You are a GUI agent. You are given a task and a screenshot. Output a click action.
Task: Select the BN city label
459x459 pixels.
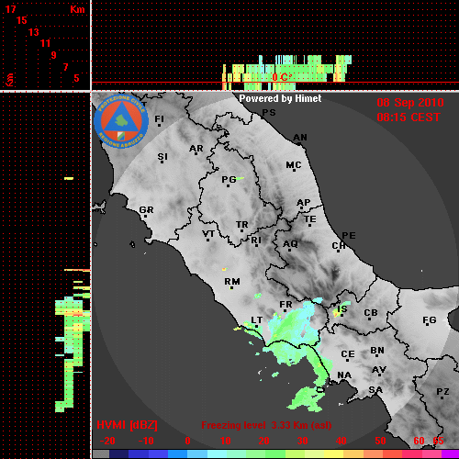[x=377, y=351]
